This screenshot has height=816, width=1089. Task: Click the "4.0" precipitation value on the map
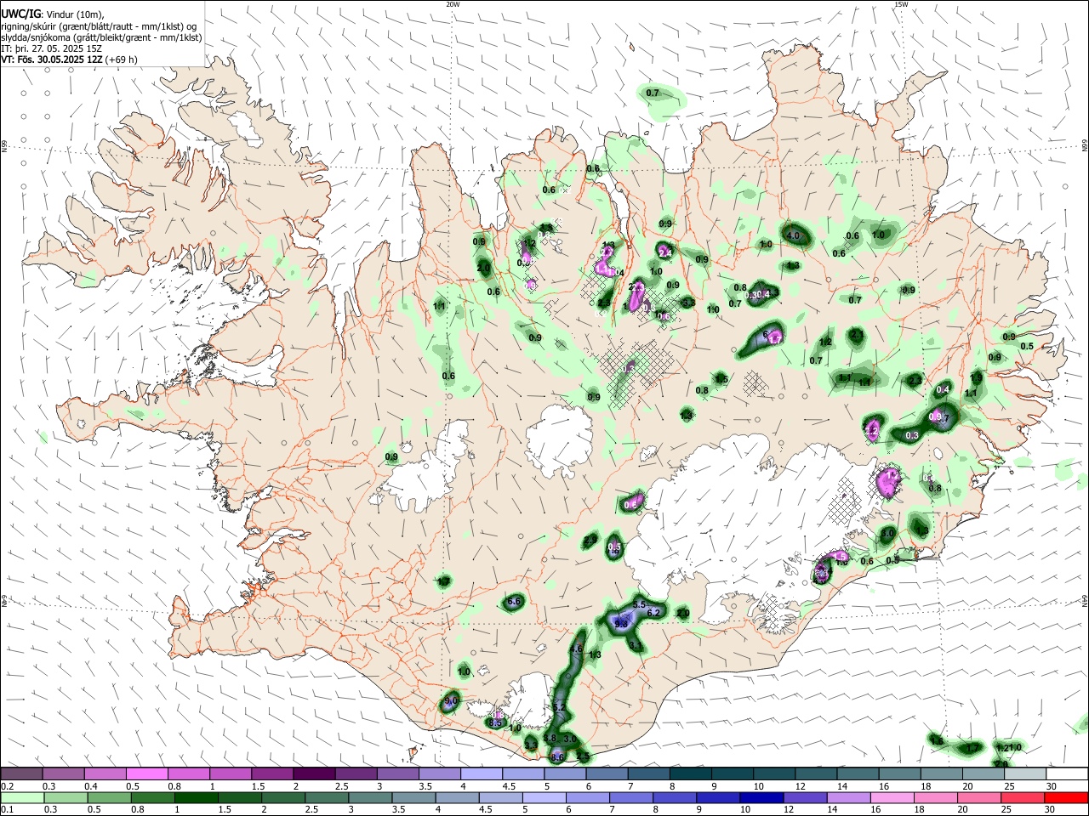[795, 235]
